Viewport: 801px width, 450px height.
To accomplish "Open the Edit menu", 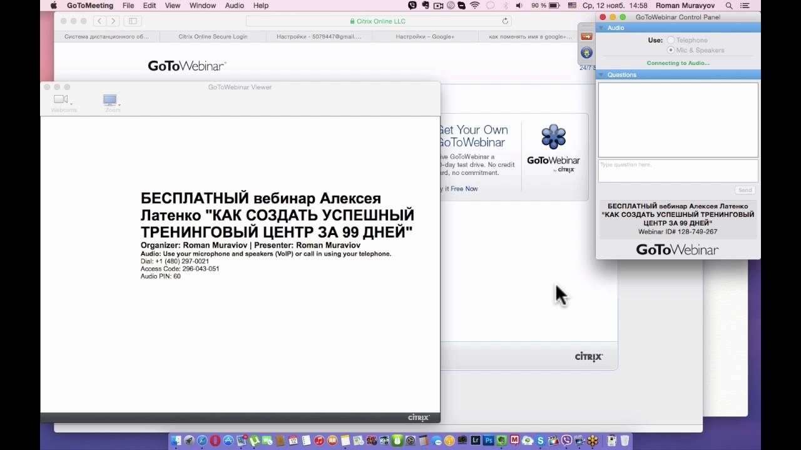I will point(150,6).
